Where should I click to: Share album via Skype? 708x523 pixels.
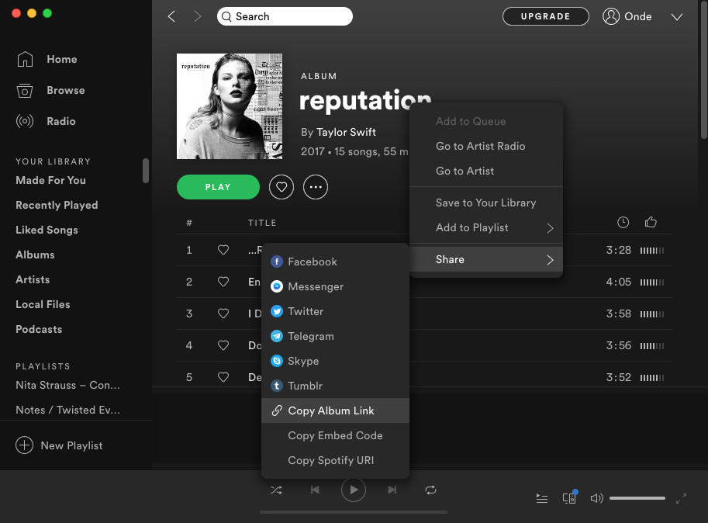pyautogui.click(x=335, y=361)
